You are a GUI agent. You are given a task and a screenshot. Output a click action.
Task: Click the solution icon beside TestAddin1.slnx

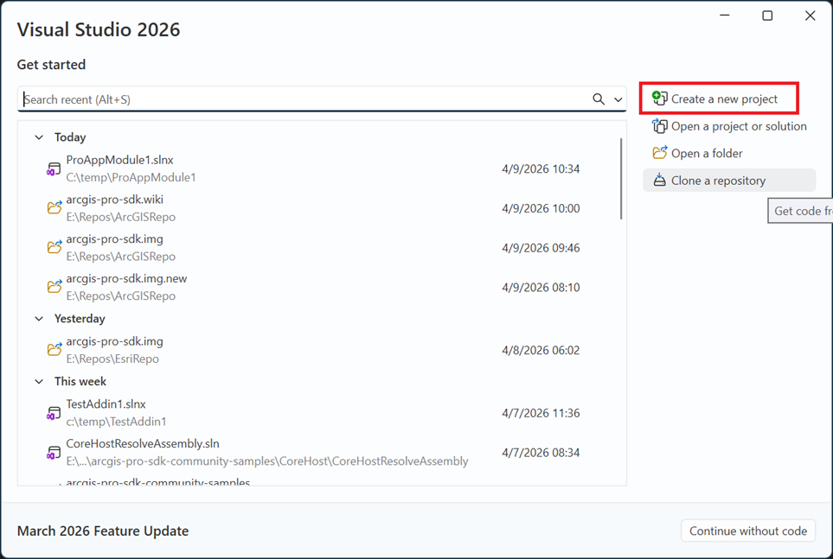(53, 413)
